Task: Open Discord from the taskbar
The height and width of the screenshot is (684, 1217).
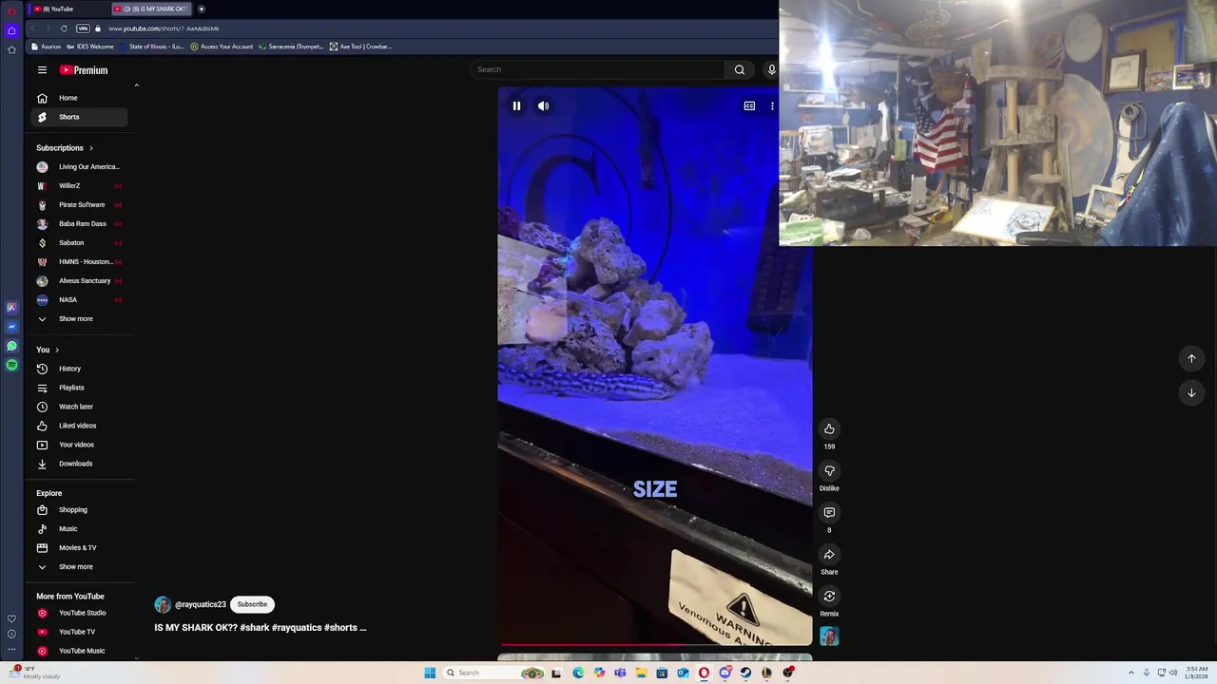Action: [724, 673]
